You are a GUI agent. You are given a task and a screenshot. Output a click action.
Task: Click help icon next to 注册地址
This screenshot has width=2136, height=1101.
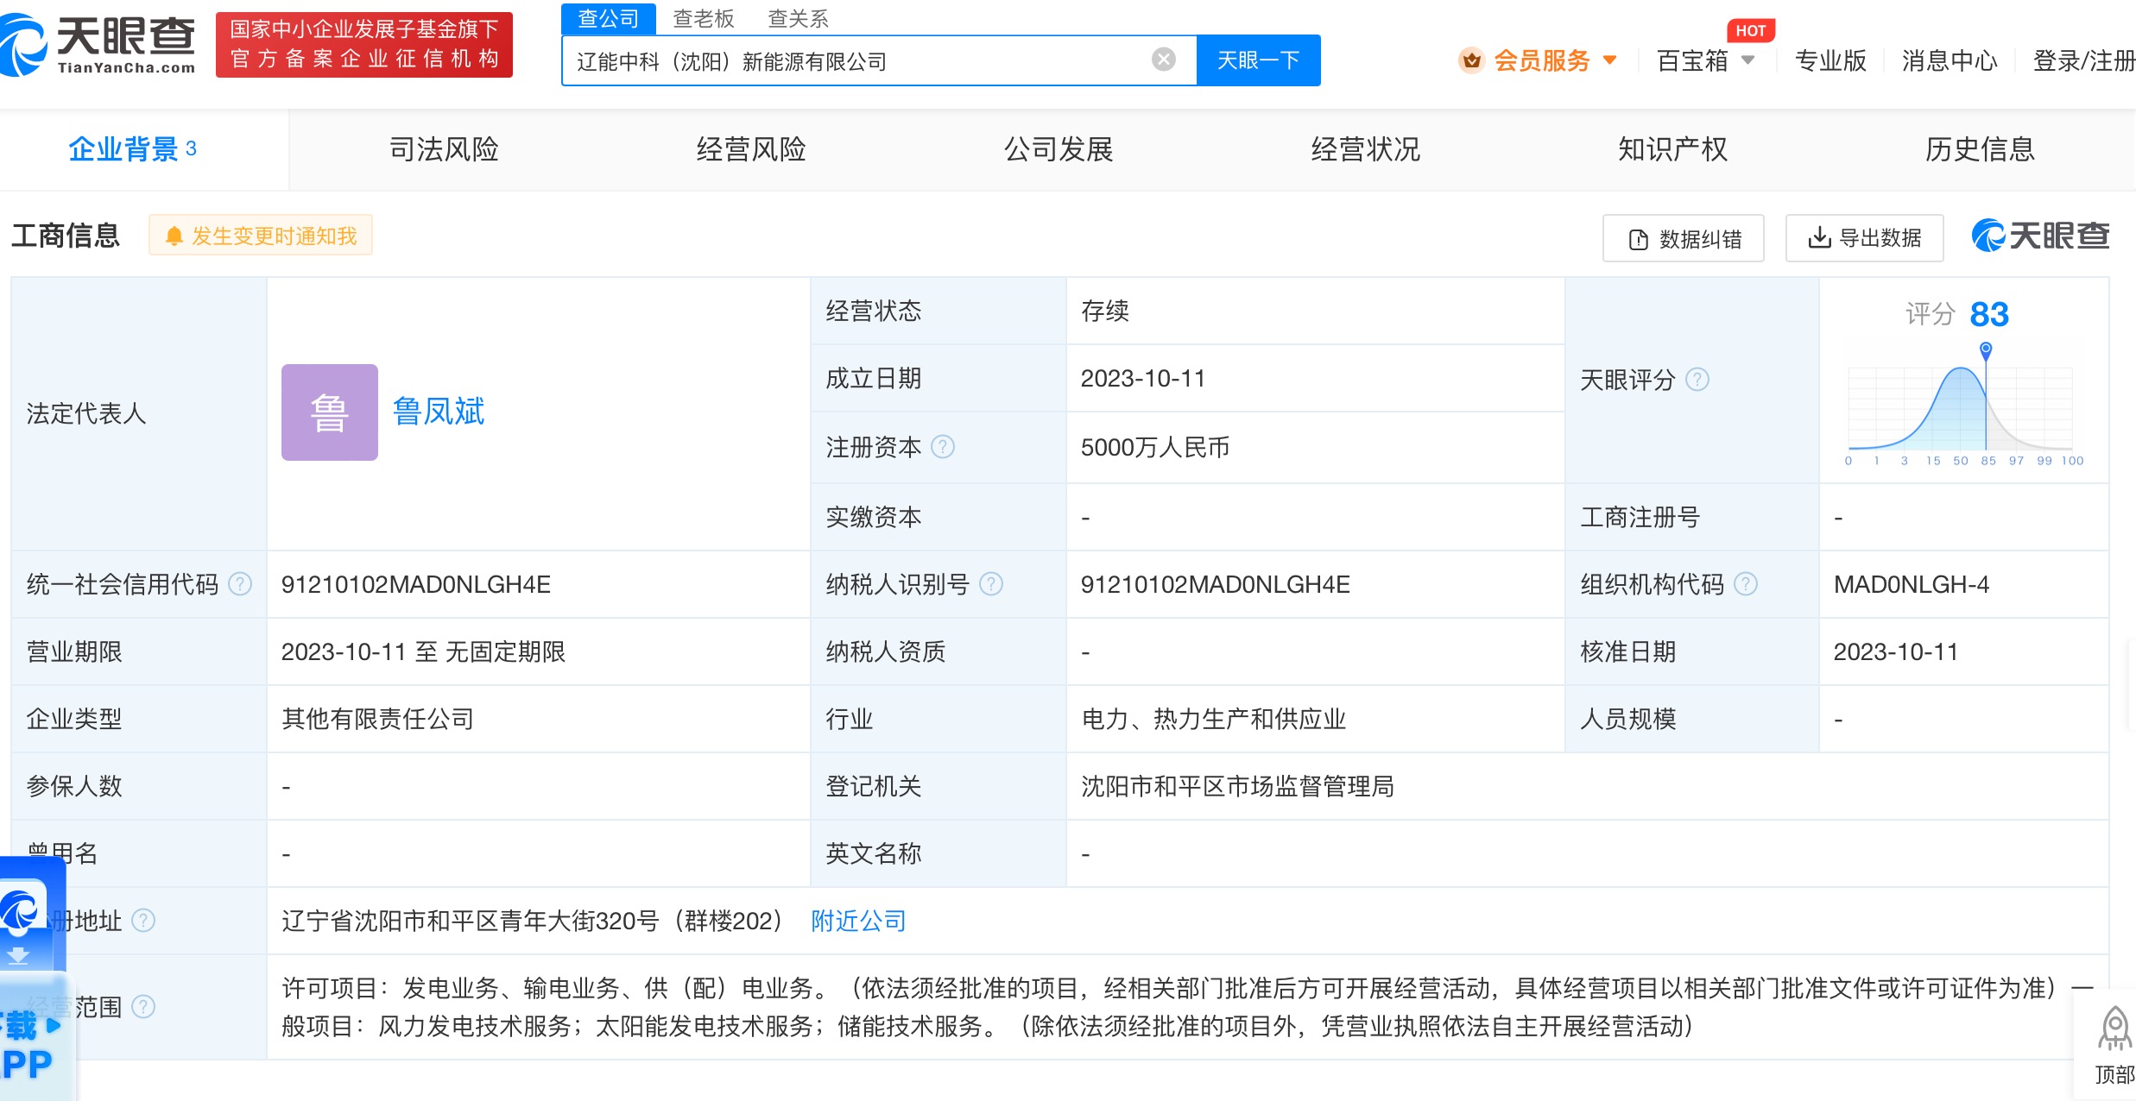(143, 921)
